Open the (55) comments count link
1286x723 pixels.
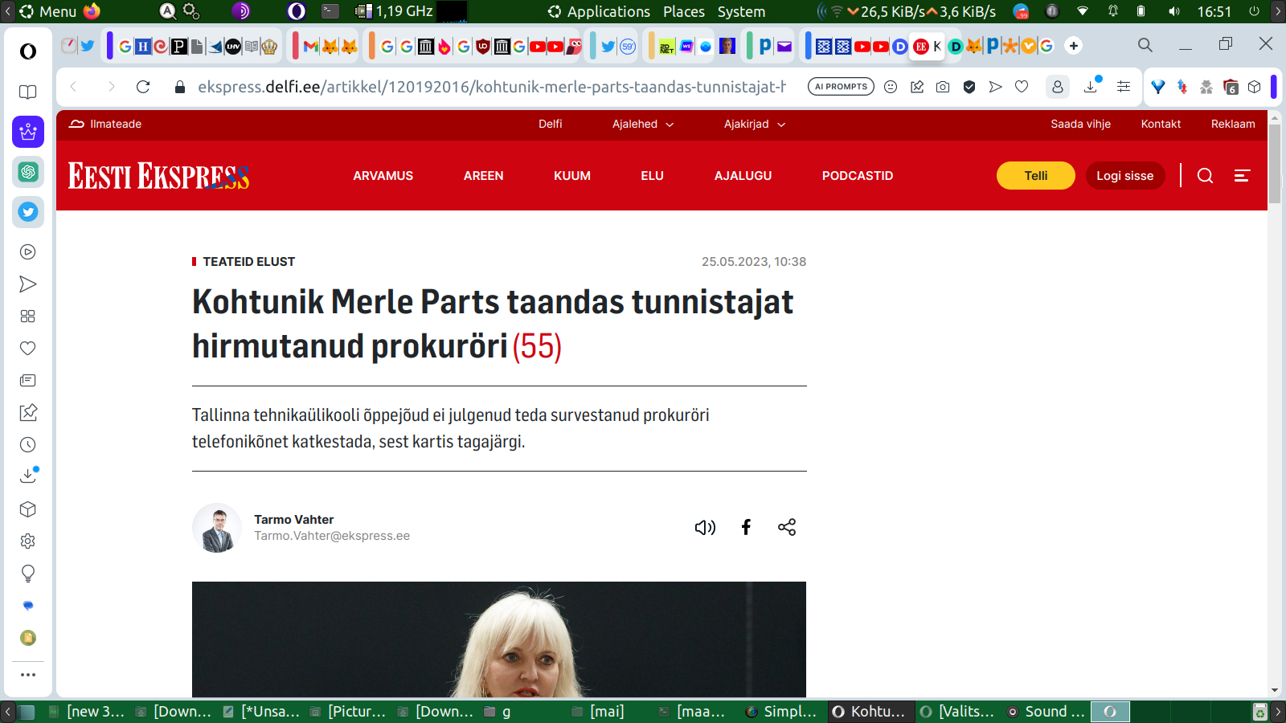tap(537, 347)
